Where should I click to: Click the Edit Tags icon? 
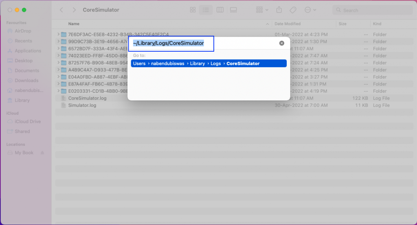click(x=293, y=10)
